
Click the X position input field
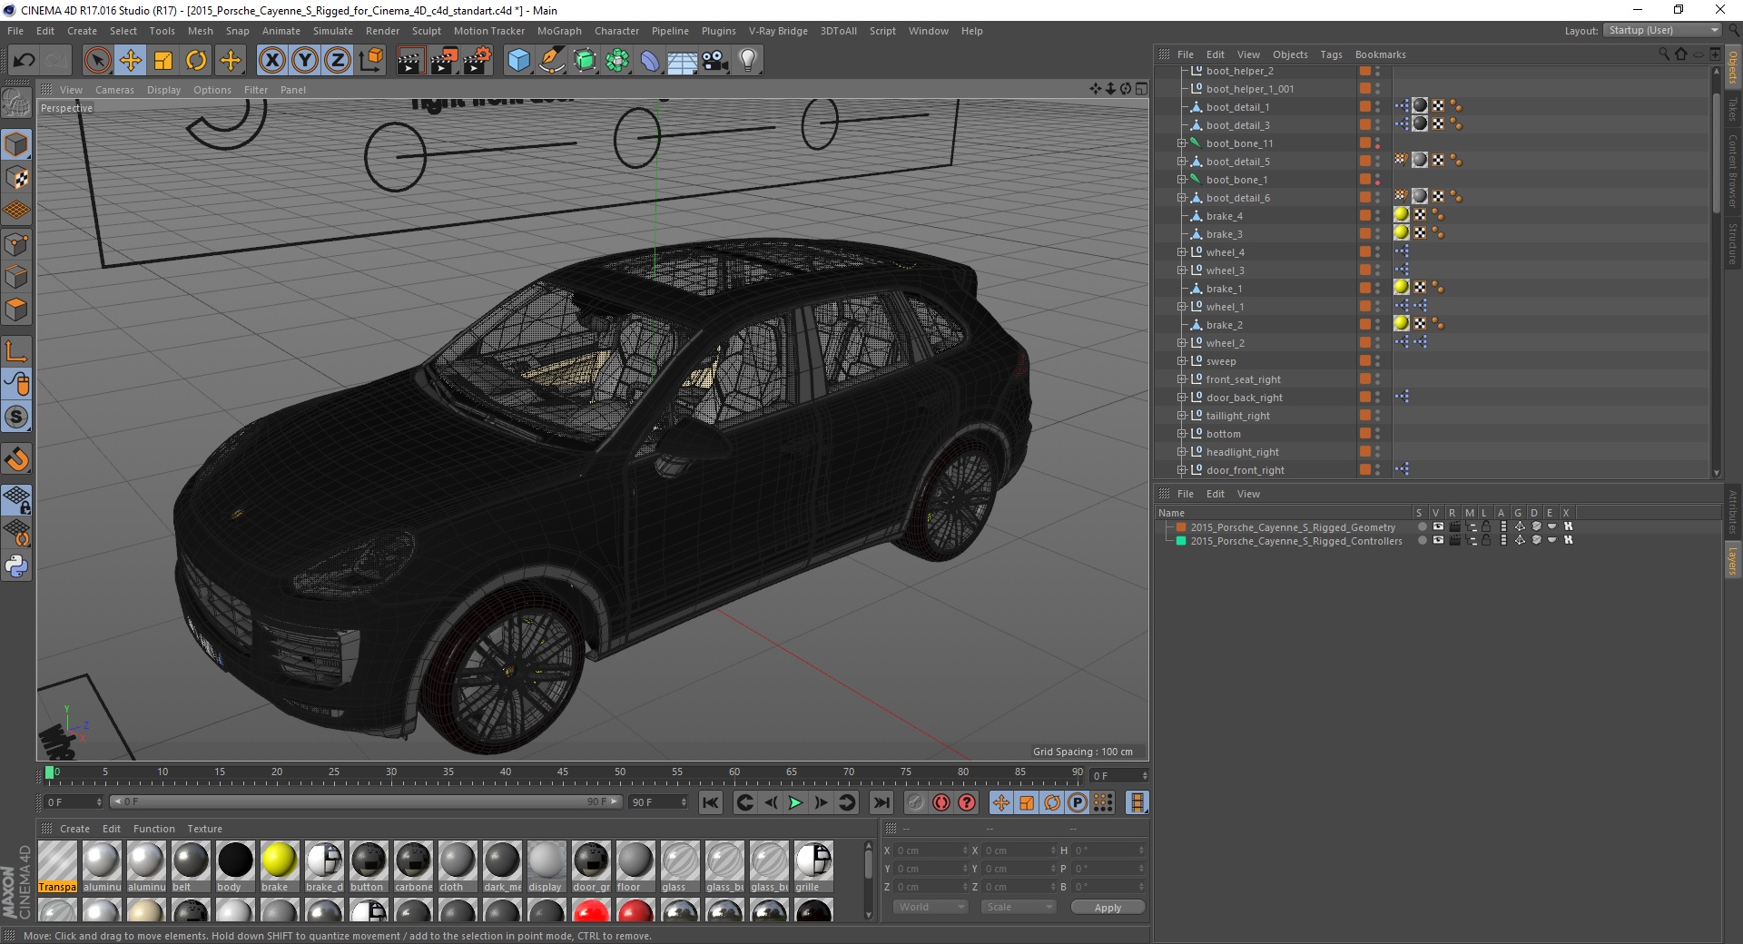pyautogui.click(x=930, y=851)
